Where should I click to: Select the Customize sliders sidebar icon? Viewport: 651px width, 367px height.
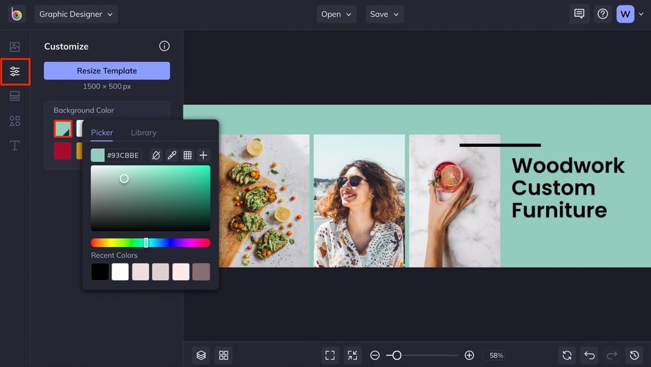(x=14, y=72)
